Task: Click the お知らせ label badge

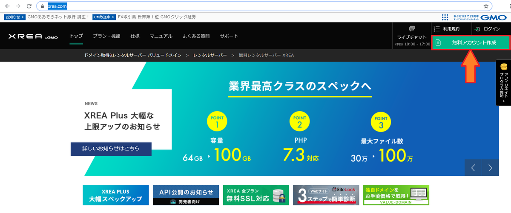Action: click(x=15, y=17)
